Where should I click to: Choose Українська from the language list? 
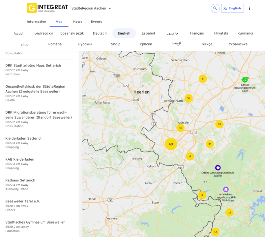tap(238, 44)
